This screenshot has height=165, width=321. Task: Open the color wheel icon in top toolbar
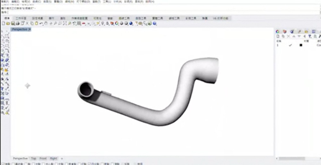point(117,23)
